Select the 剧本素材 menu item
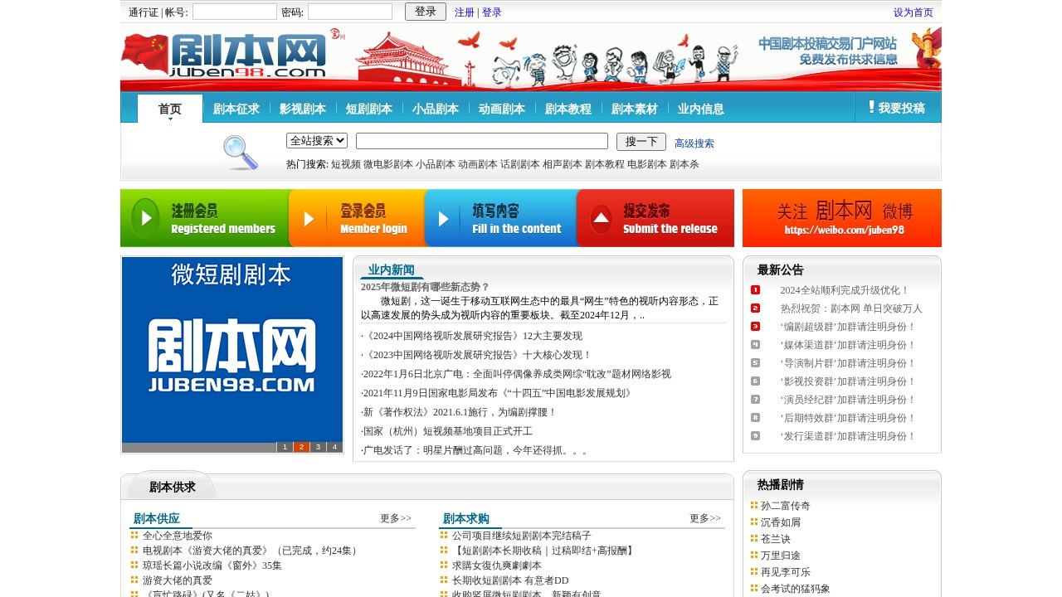The width and height of the screenshot is (1062, 597). (x=634, y=108)
